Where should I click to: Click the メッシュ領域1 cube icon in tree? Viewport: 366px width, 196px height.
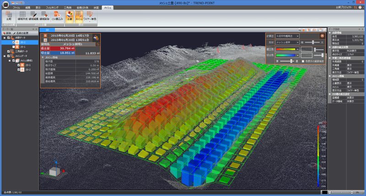coord(17,61)
